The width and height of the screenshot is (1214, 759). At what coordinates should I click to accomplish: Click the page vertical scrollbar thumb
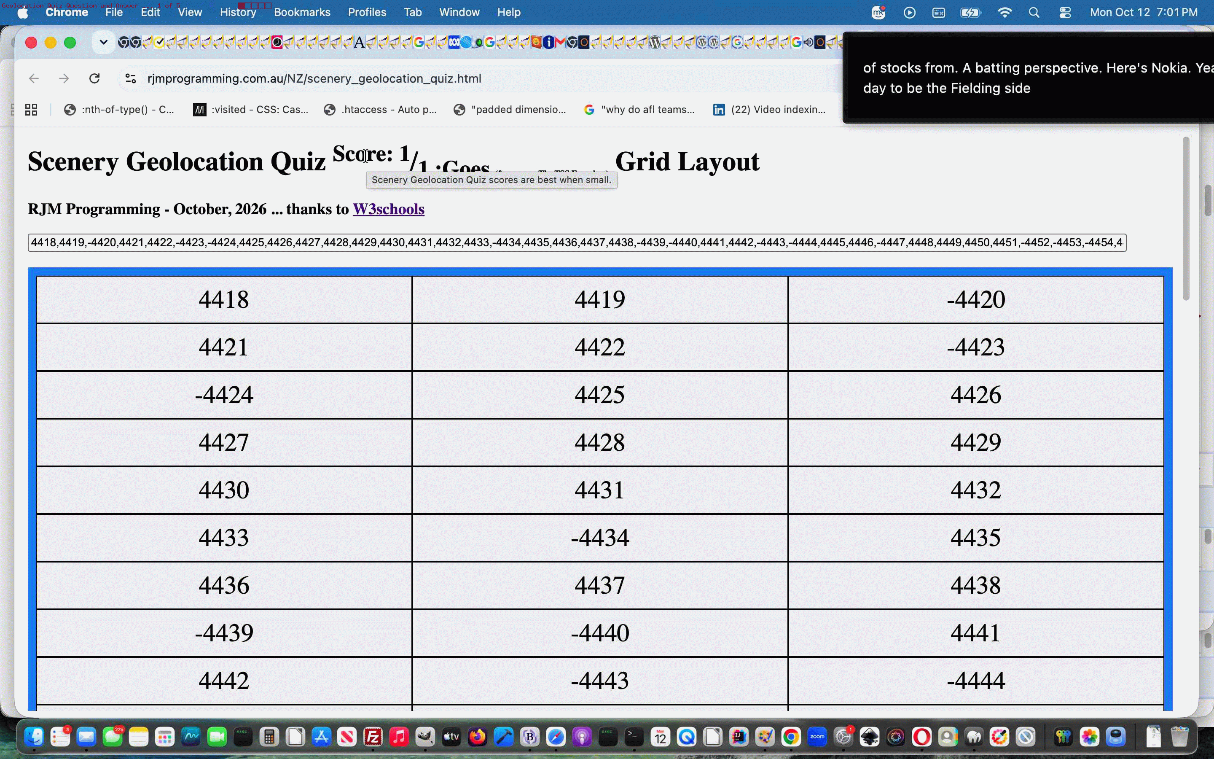pyautogui.click(x=1186, y=218)
